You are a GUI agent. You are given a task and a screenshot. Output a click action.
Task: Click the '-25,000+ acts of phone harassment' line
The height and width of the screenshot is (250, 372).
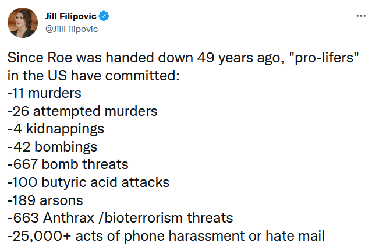pos(166,236)
